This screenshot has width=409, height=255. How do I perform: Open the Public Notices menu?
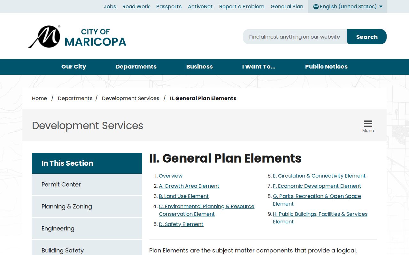(326, 67)
